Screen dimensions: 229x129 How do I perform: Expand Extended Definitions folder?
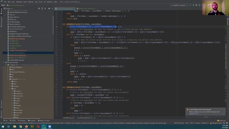8,72
